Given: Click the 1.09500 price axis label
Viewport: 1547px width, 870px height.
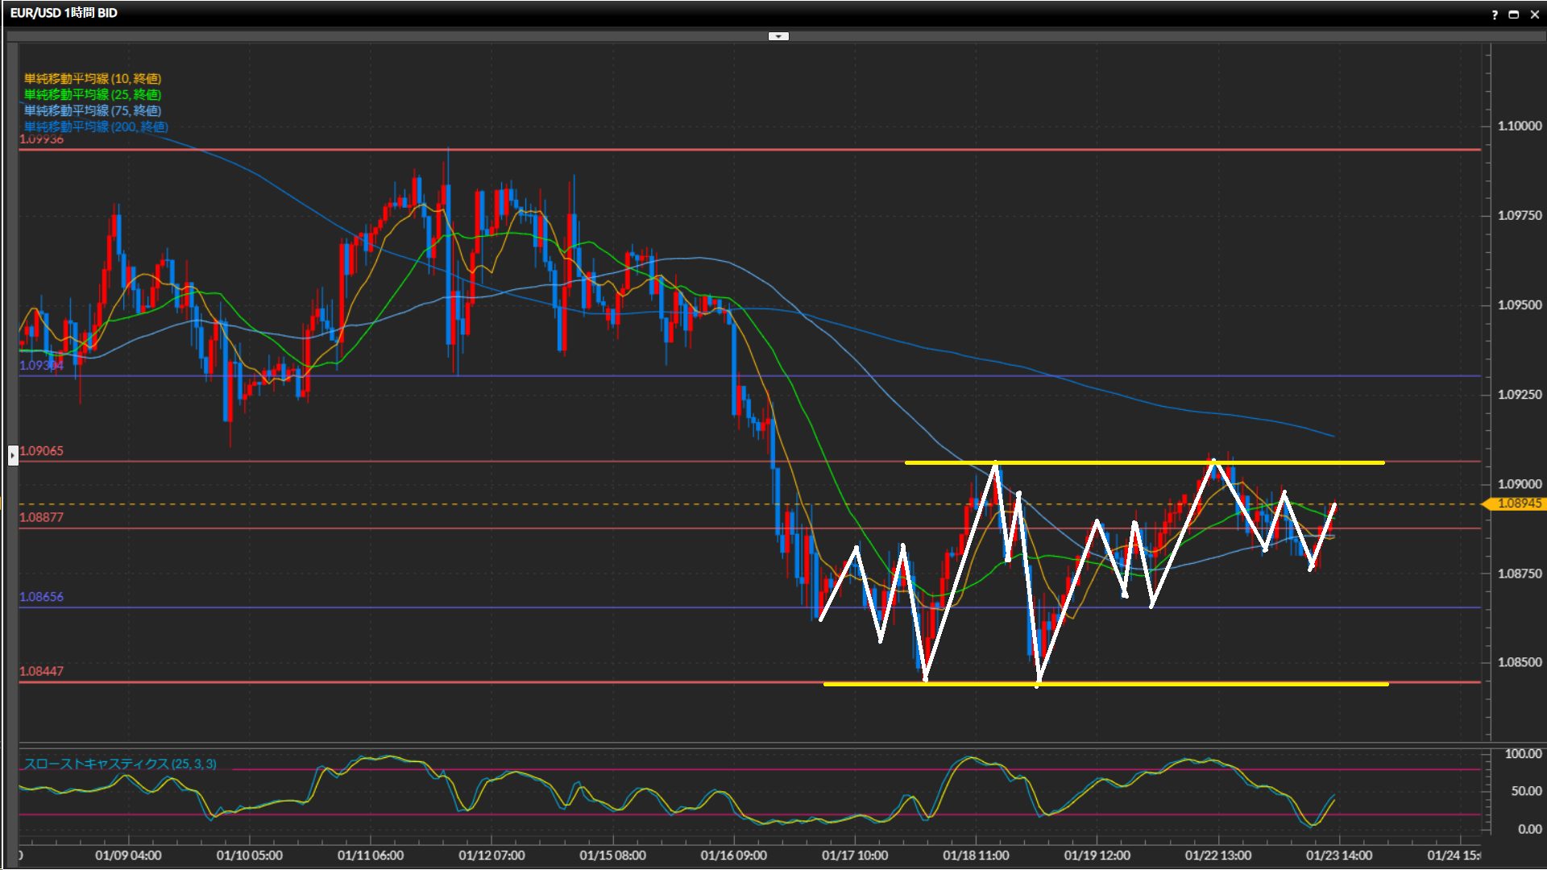Looking at the screenshot, I should pos(1519,305).
